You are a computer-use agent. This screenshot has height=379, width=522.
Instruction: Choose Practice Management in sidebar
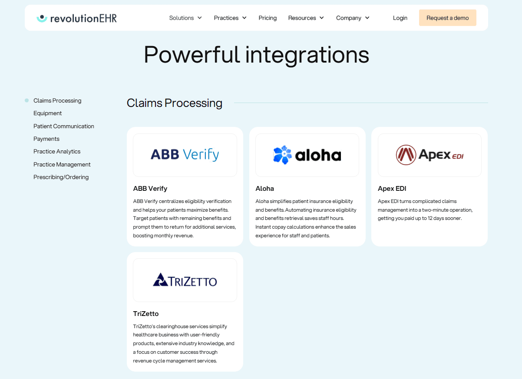point(62,164)
